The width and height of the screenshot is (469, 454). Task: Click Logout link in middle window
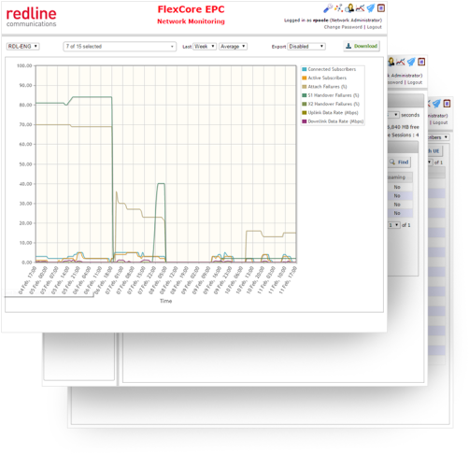[415, 82]
